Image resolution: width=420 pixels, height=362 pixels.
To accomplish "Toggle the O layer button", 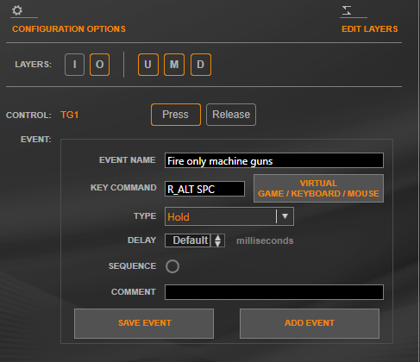I will click(99, 65).
